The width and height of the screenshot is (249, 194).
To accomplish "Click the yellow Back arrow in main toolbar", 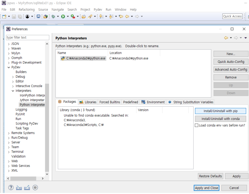I will (x=127, y=16).
